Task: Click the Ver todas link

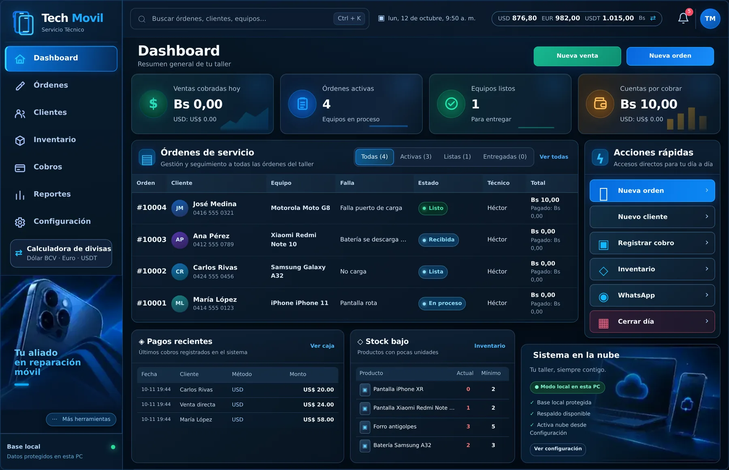Action: click(x=554, y=157)
